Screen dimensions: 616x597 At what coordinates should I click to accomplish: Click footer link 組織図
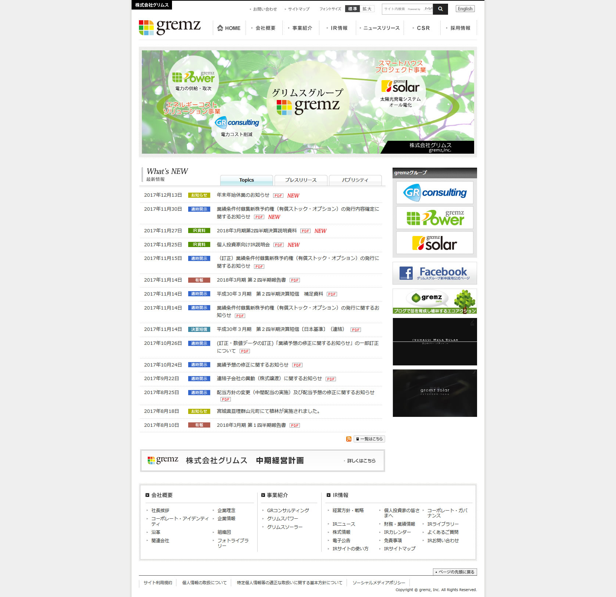tap(224, 532)
